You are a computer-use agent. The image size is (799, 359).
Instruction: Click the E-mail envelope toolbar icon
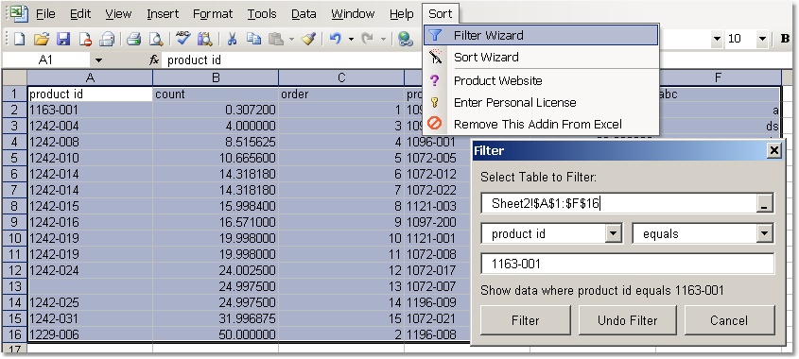[108, 39]
